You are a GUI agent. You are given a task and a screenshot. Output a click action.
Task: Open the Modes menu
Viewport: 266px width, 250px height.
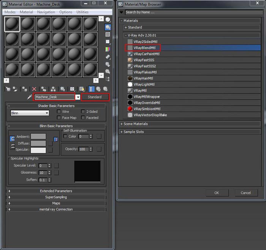pos(10,12)
